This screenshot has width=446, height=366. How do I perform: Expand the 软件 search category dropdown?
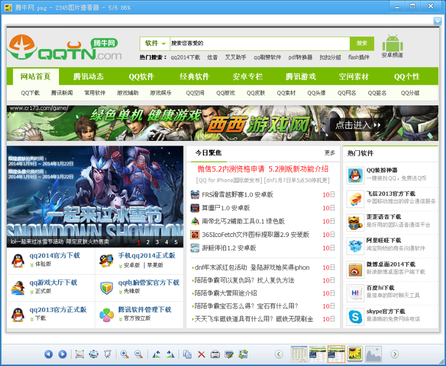pyautogui.click(x=155, y=43)
